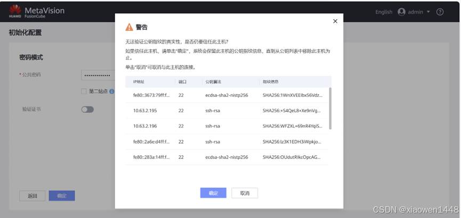The height and width of the screenshot is (218, 461).
Task: Expand the admin account dropdown arrow
Action: click(428, 12)
